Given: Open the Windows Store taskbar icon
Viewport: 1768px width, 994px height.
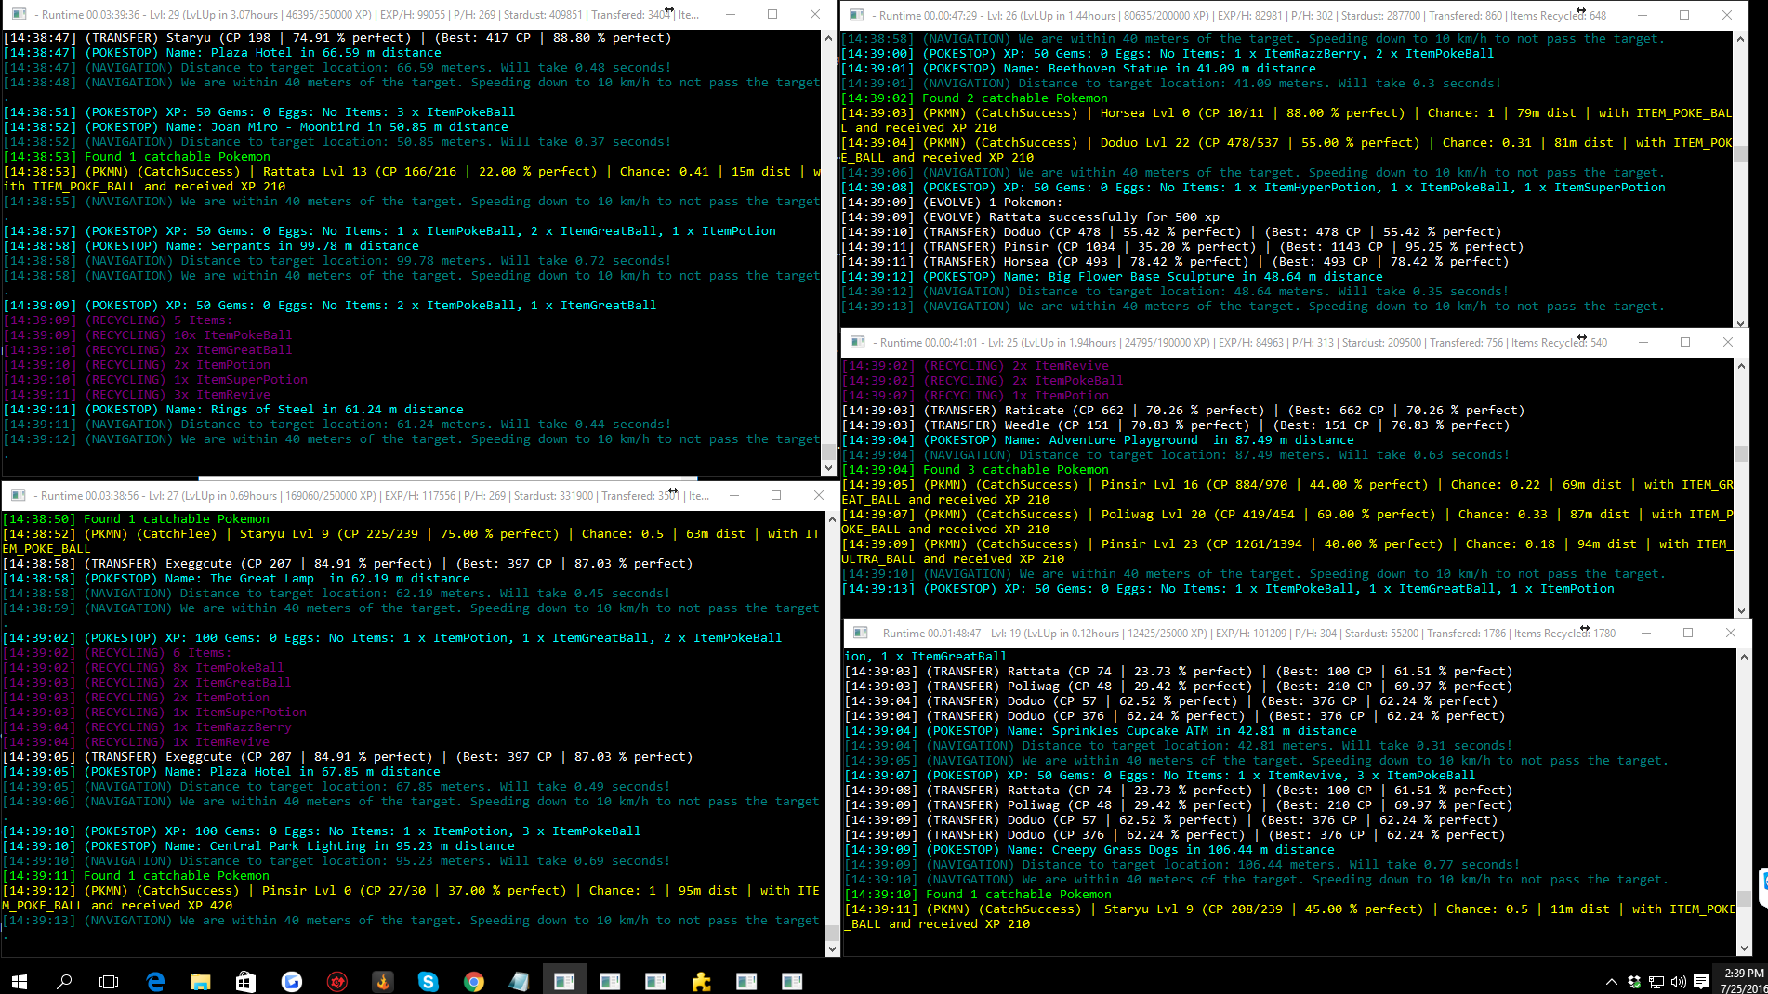Looking at the screenshot, I should [245, 981].
